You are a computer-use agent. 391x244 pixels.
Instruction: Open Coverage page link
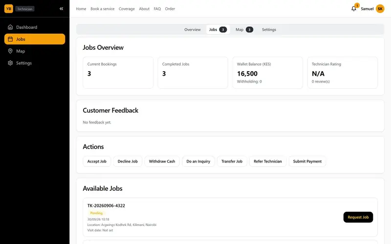[127, 9]
